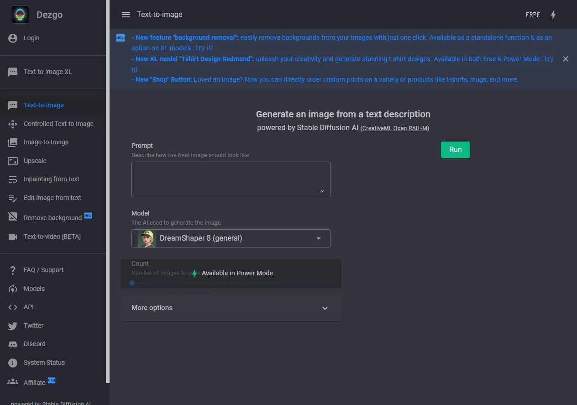Go to Text-to-Image XL page
This screenshot has height=405, width=577.
pos(53,72)
